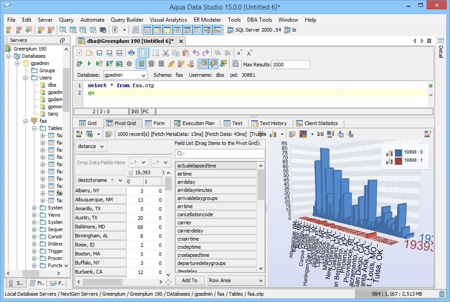The height and width of the screenshot is (302, 450).
Task: Click the Find magnifier icon in editor toolbar
Action: click(x=218, y=53)
